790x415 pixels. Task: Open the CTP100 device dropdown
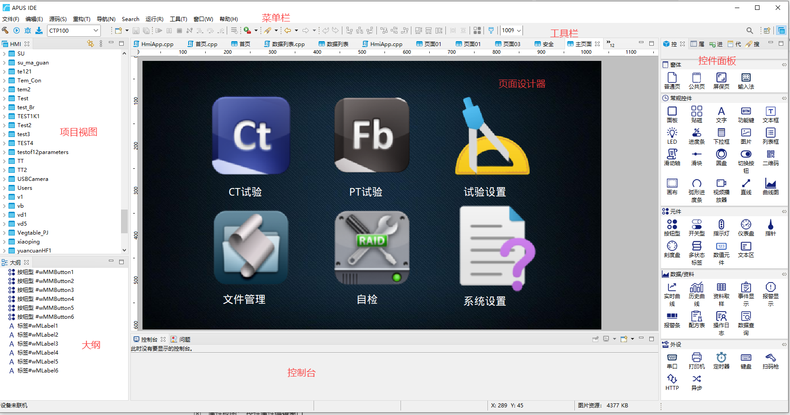click(x=96, y=30)
